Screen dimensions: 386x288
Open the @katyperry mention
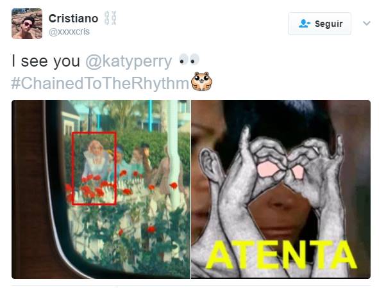(x=128, y=61)
